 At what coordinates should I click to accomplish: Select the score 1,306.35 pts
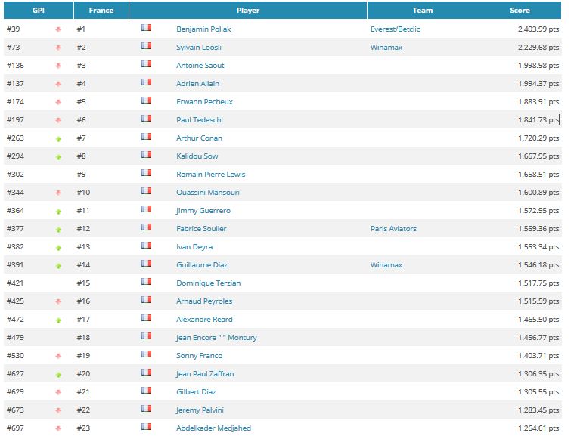(x=538, y=374)
